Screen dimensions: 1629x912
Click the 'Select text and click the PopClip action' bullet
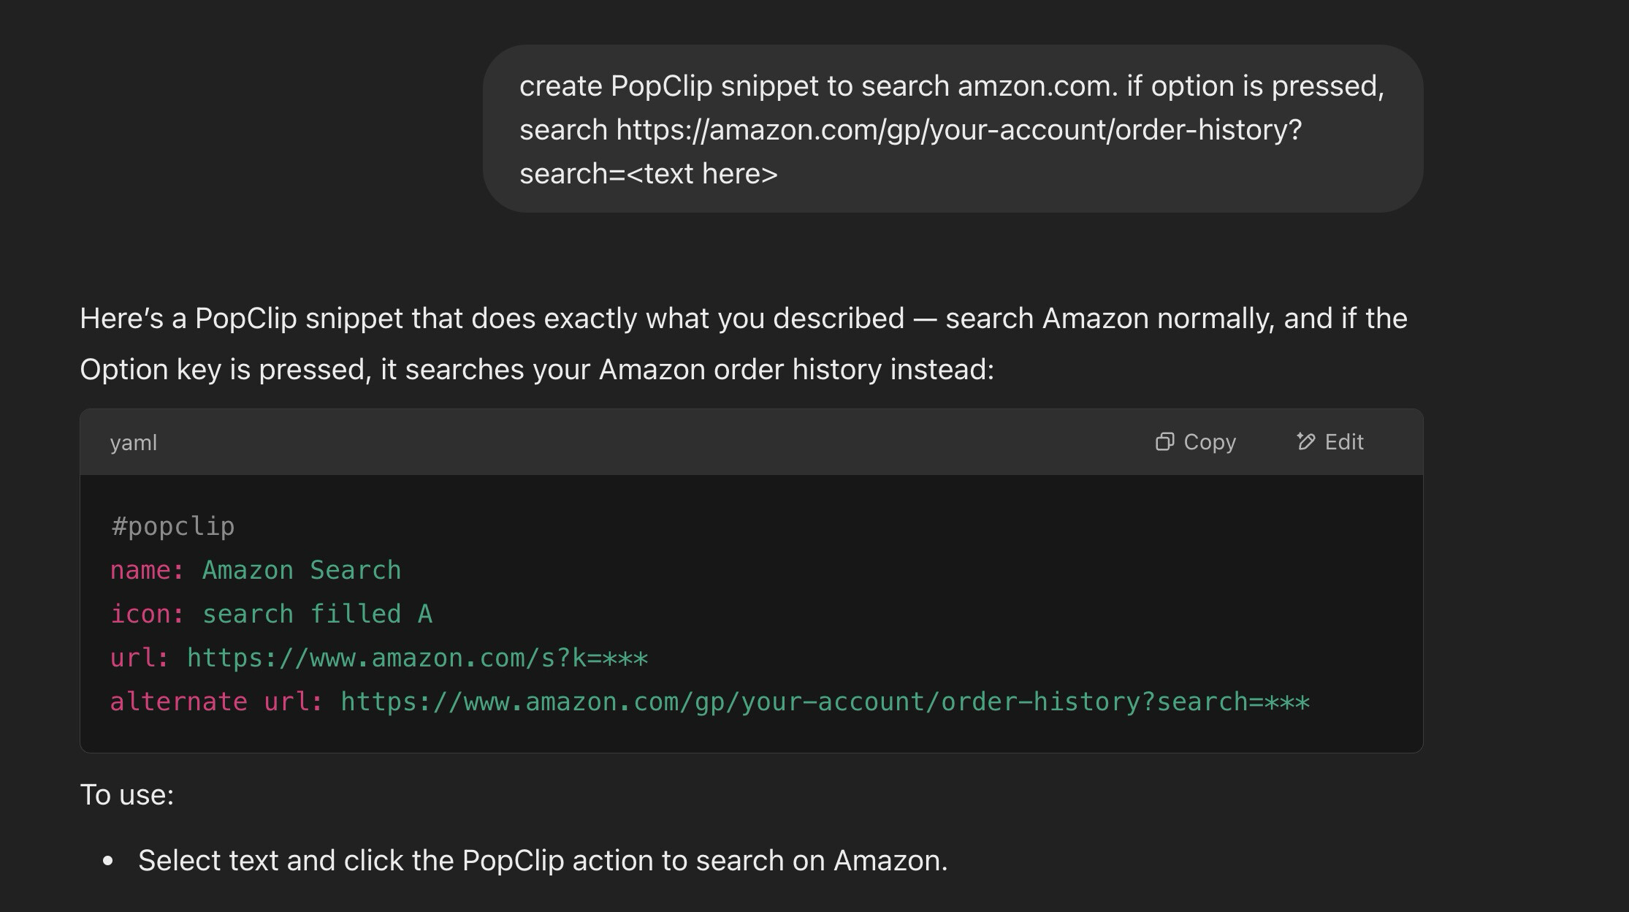543,861
